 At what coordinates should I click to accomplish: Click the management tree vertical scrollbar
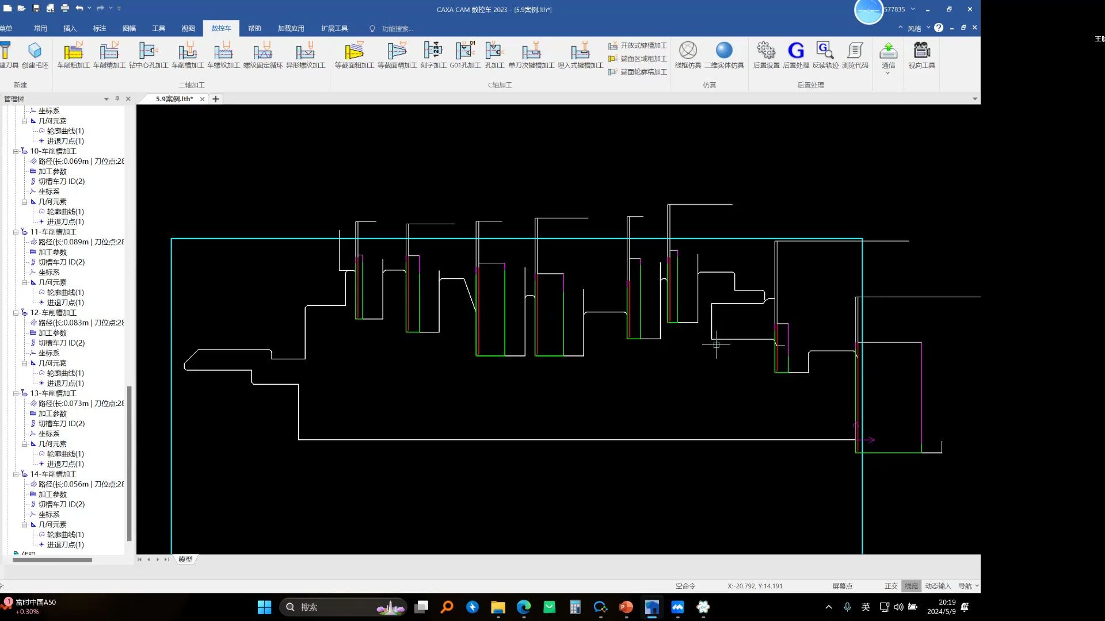coord(129,463)
